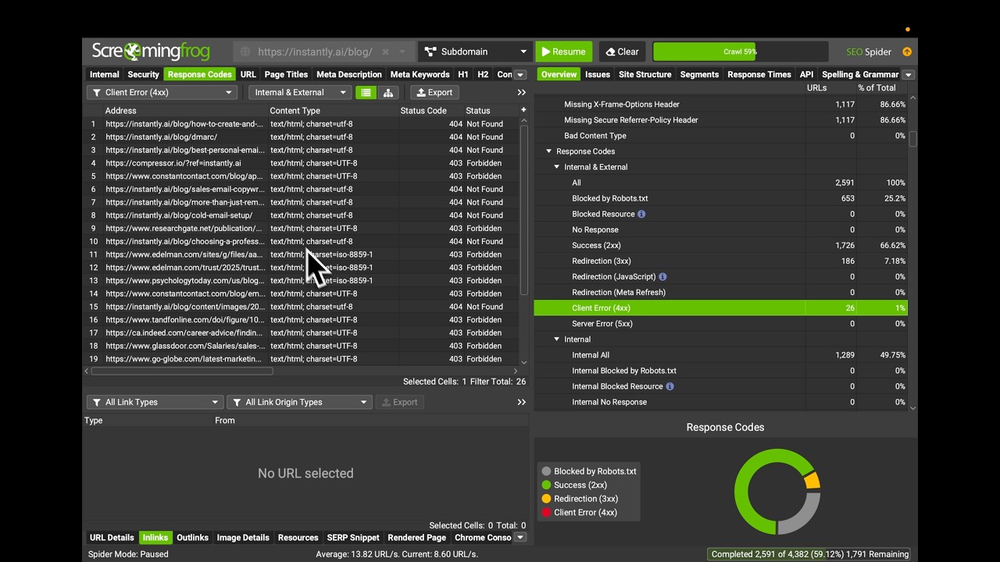Collapse the Response Codes tree section
1000x562 pixels.
[548, 151]
